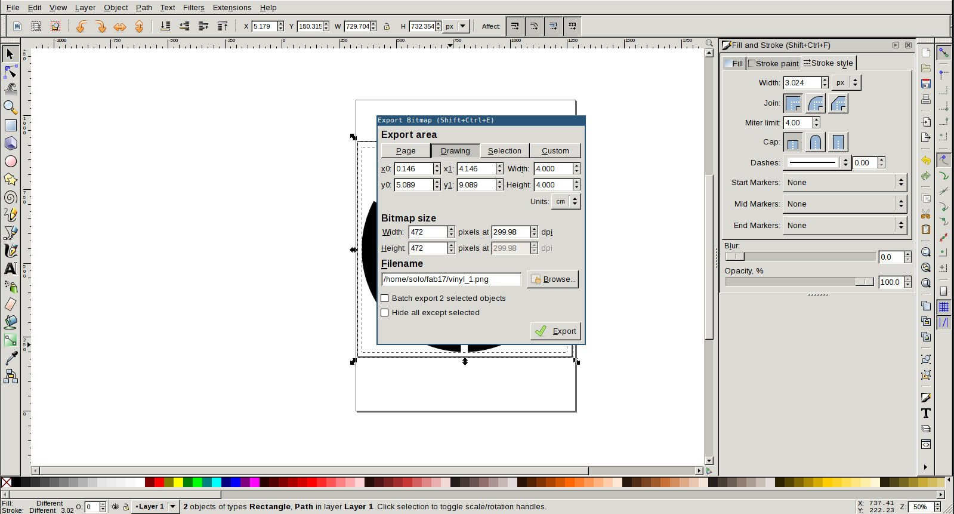Toggle the width/height lock icon
This screenshot has height=514, width=954.
(387, 26)
